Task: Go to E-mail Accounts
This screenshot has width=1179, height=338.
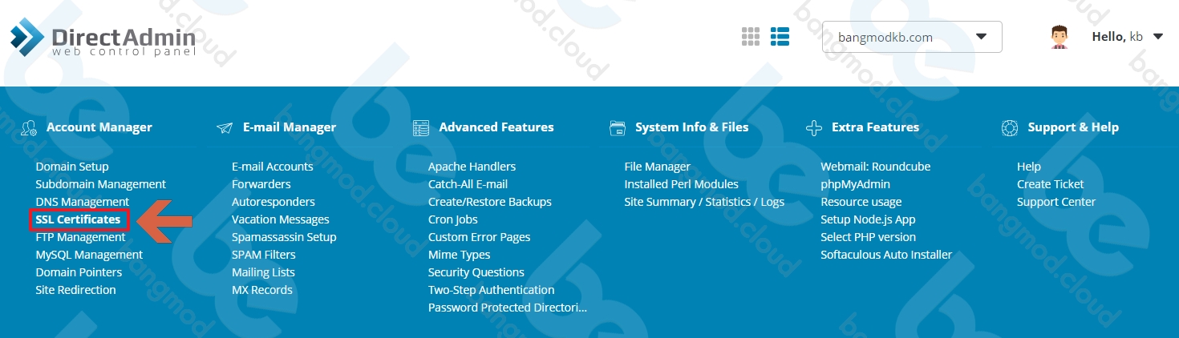Action: (x=273, y=167)
